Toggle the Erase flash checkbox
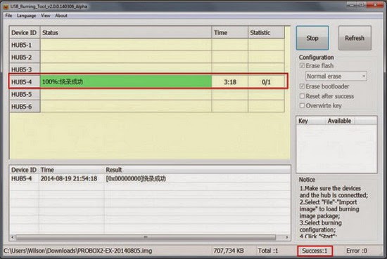 click(302, 66)
